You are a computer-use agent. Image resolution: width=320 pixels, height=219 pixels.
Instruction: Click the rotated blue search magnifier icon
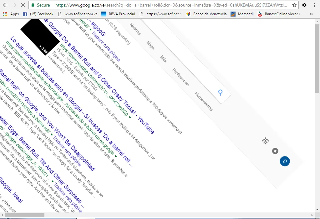point(220,93)
